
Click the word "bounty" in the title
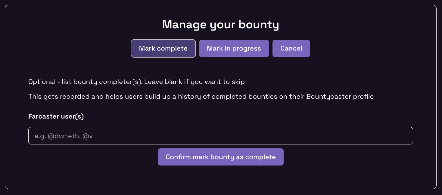click(259, 25)
